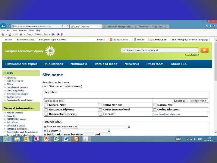Open the Java icon in the taskbar
The image size is (217, 163).
click(x=86, y=139)
